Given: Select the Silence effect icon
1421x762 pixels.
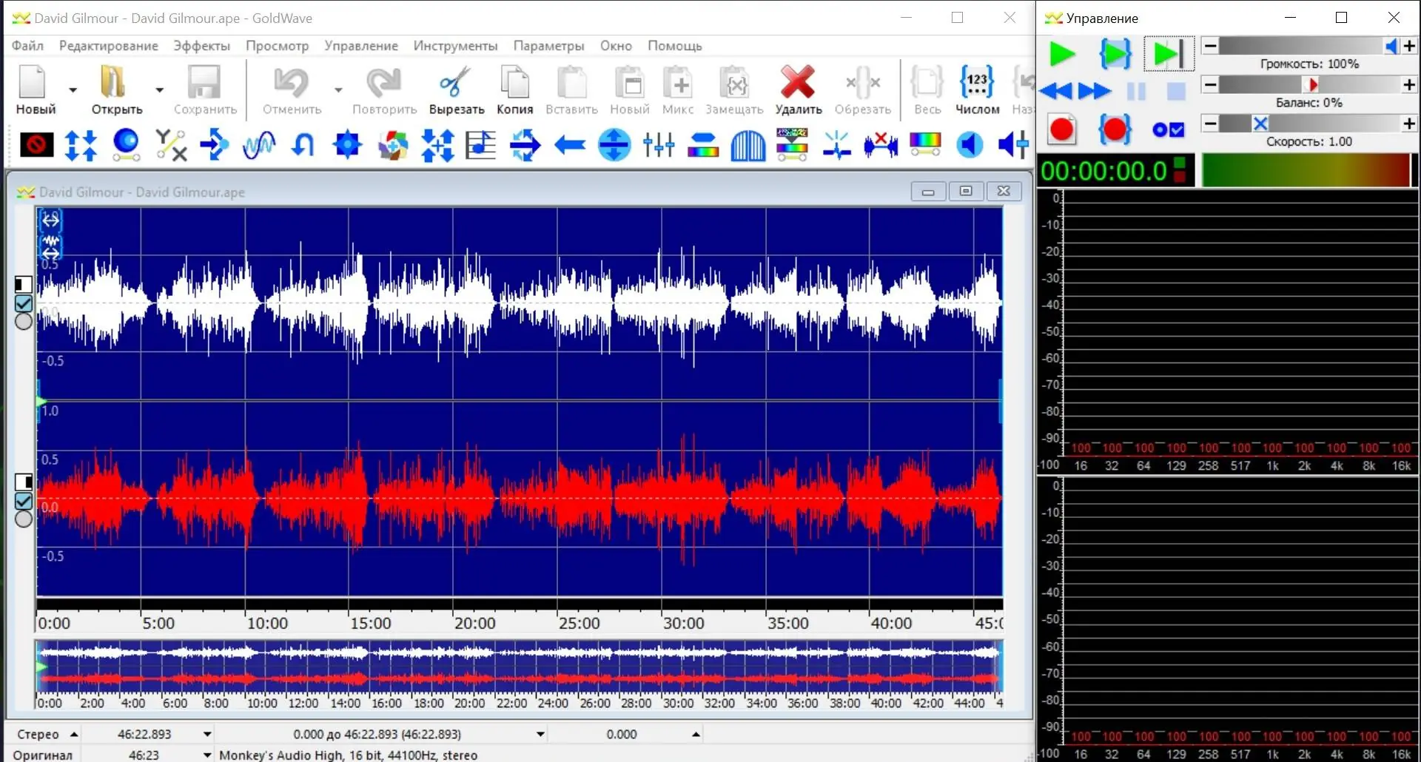Looking at the screenshot, I should coord(35,144).
